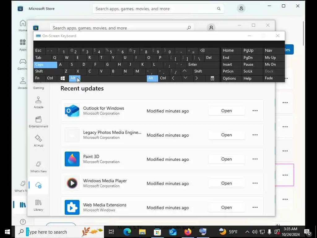
Task: Click Help key on On-Screen Keyboard
Action: click(252, 78)
